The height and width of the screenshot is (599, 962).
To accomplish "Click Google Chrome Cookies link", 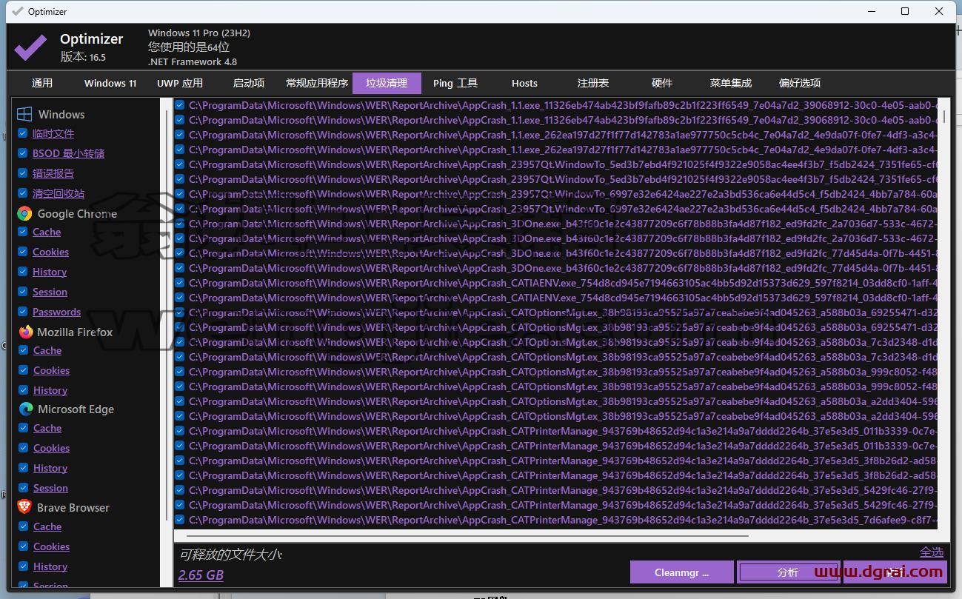I will point(51,252).
